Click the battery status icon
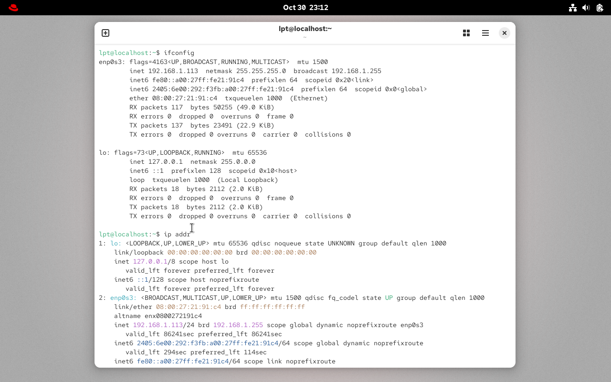Screen dimensions: 611x382 [600, 8]
